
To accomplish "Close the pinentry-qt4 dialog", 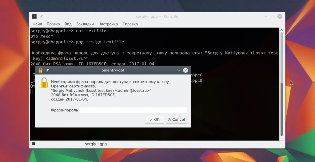I will point(185,70).
